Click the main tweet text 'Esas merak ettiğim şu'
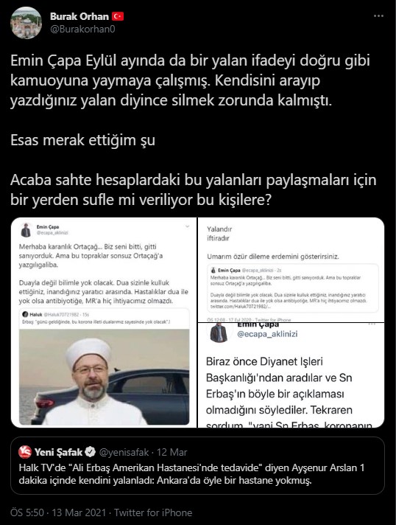Viewport: 396px width, 525px height. click(x=82, y=140)
